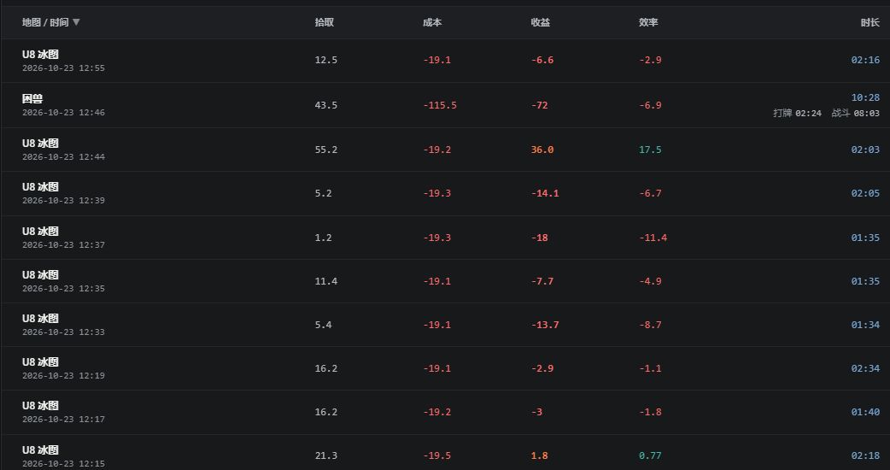Viewport: 890px width, 470px height.
Task: Sort by the 收益 column header
Action: coord(541,23)
